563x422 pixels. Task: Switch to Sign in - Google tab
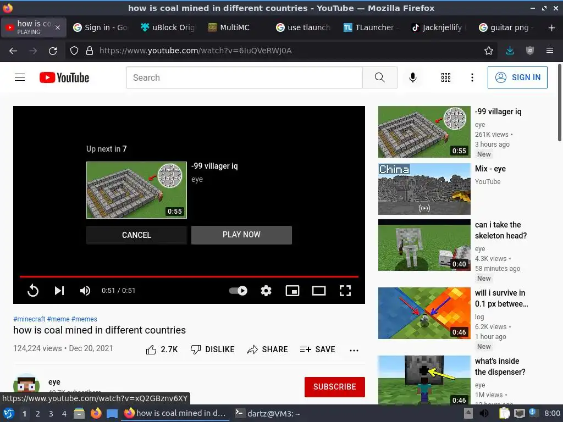[x=100, y=27]
